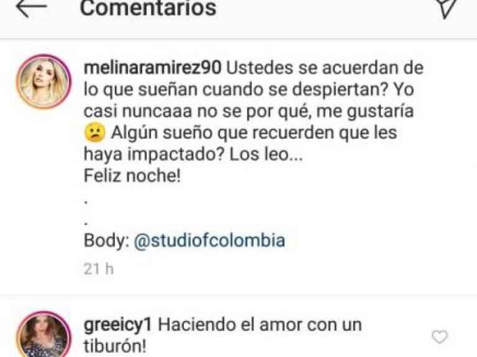Screen dimensions: 477x357
Task: Tap the word 'tiburón!' in the comment
Action: point(115,346)
